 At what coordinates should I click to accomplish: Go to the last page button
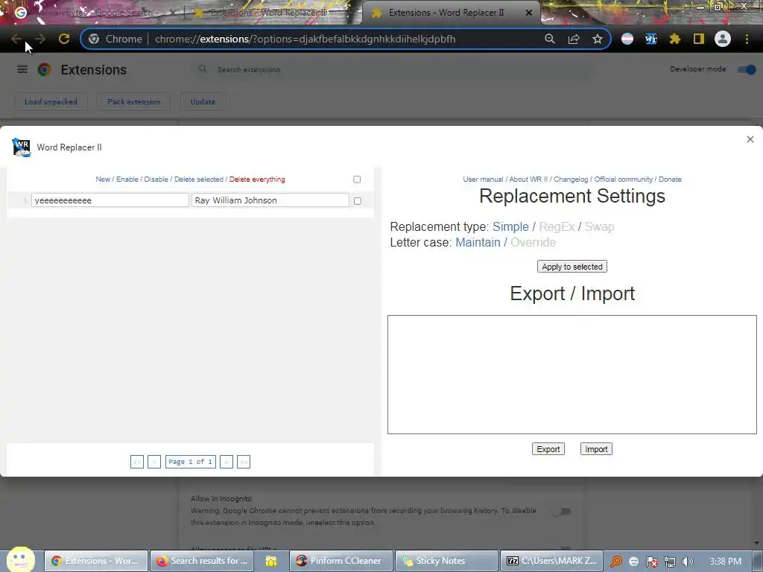click(244, 462)
